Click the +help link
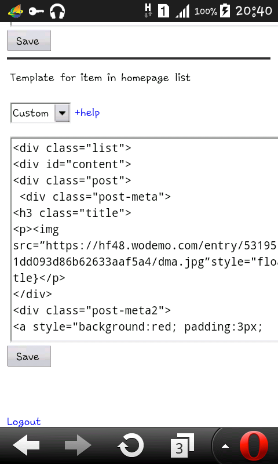 87,113
